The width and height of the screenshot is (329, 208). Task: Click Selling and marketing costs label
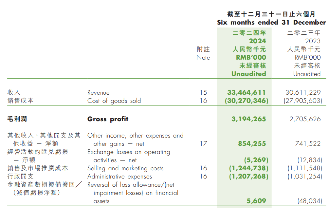pyautogui.click(x=125, y=168)
